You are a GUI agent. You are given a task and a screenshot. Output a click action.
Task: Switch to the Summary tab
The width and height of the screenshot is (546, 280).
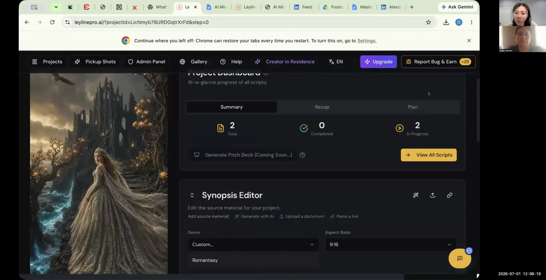click(231, 107)
